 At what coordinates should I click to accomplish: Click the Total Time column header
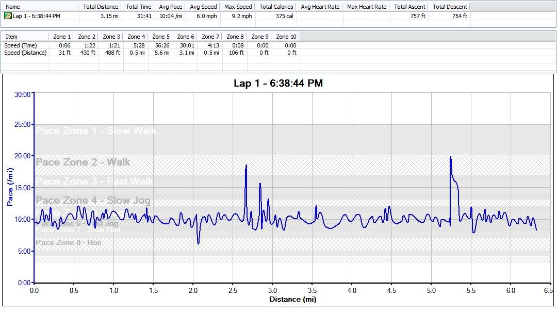click(139, 7)
